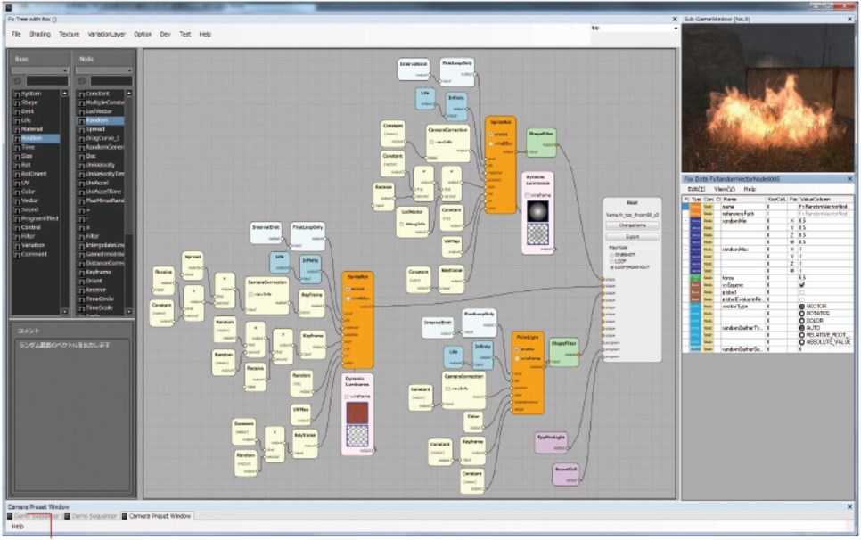Select the ProgramEffect icon in Base list
This screenshot has width=861, height=540.
pyautogui.click(x=17, y=218)
